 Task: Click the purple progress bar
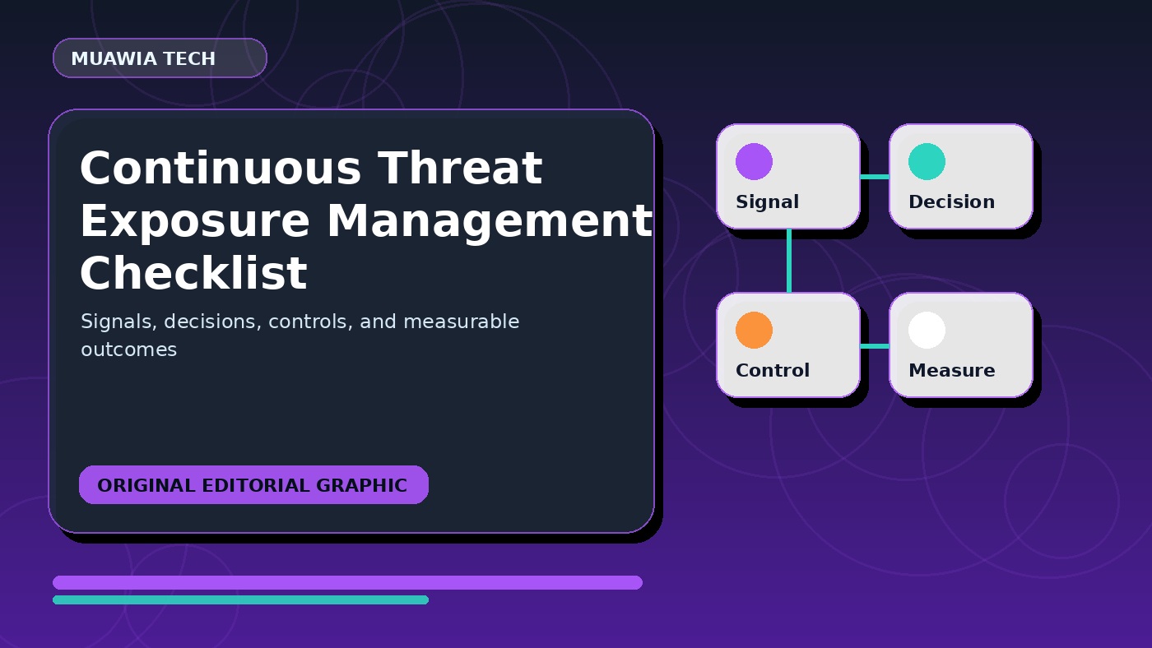[x=347, y=582]
